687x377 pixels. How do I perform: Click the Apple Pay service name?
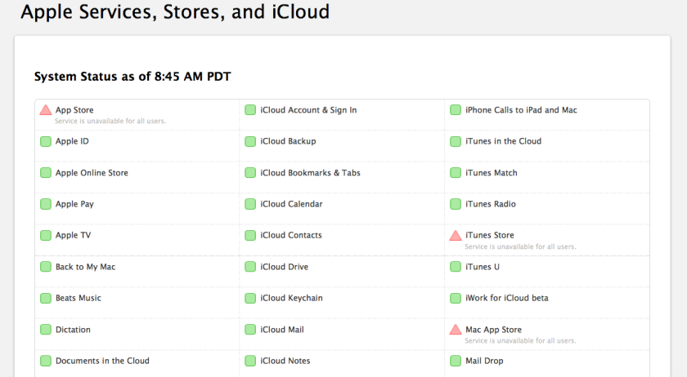pyautogui.click(x=74, y=204)
